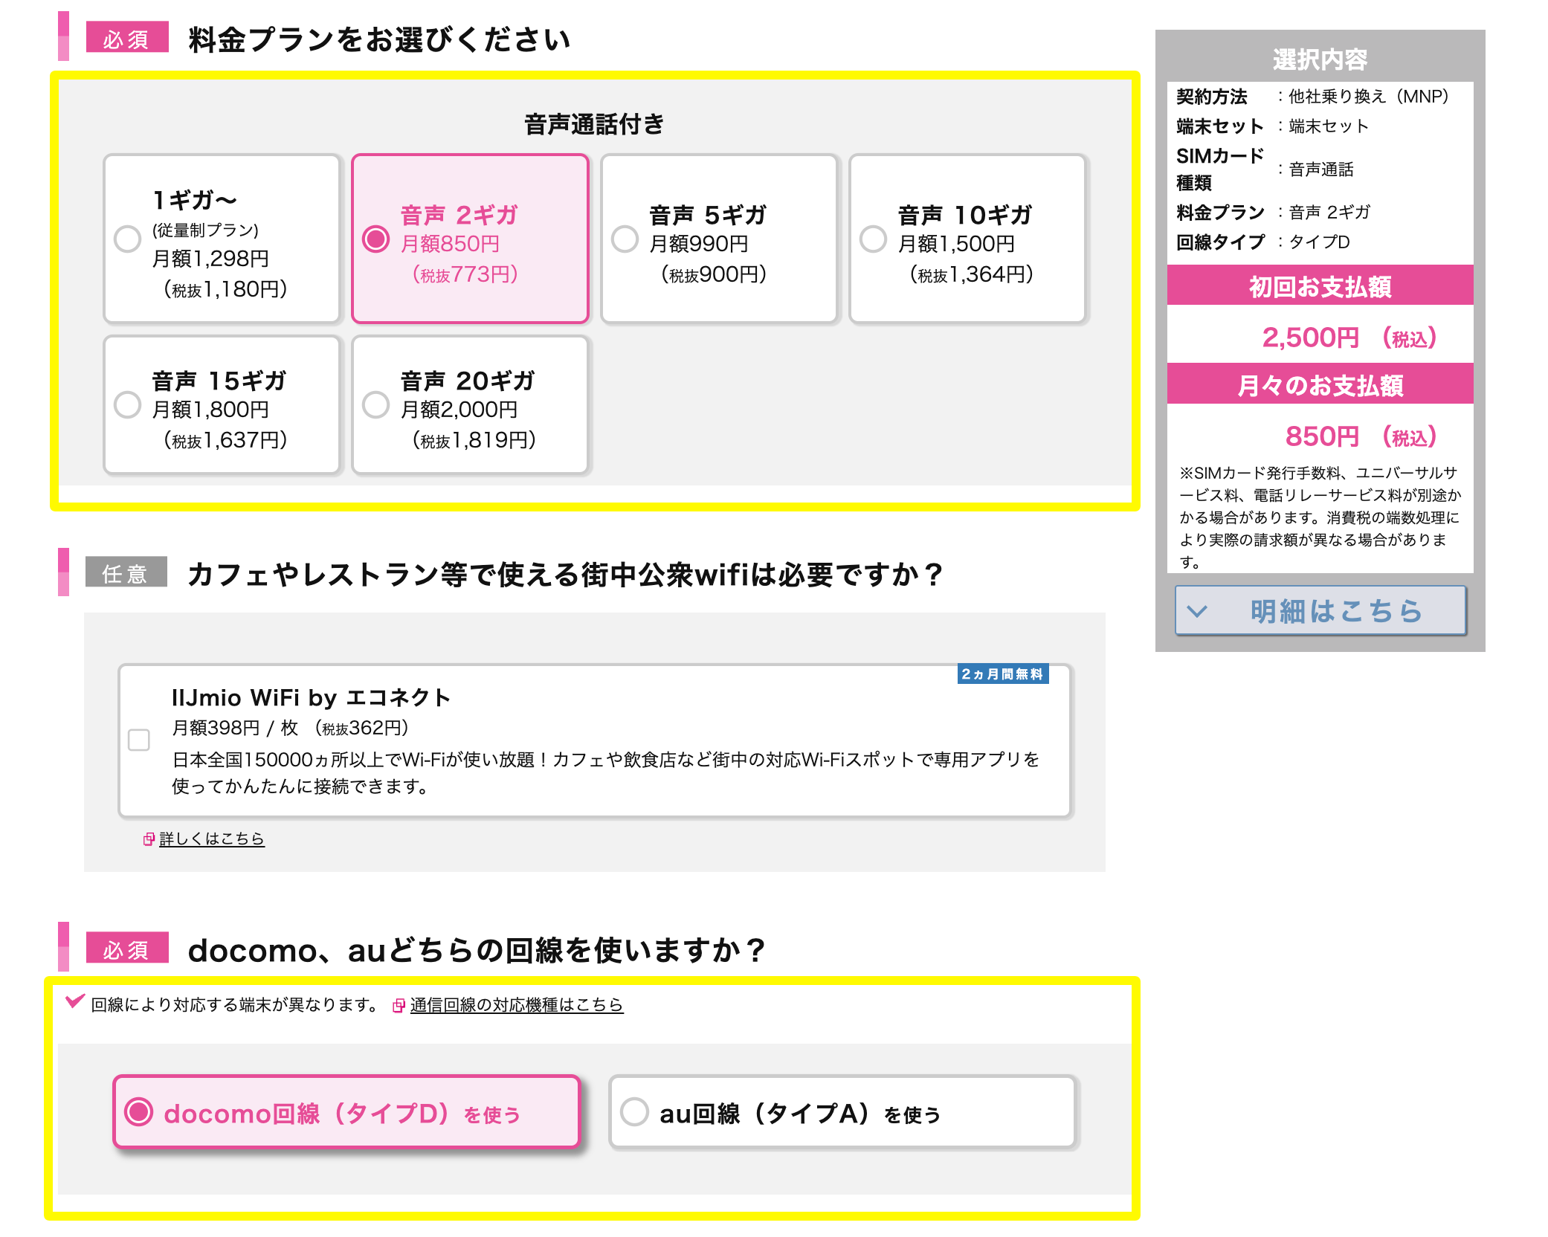
Task: Open 通信回線の対応機種はこちら link
Action: click(x=517, y=1005)
